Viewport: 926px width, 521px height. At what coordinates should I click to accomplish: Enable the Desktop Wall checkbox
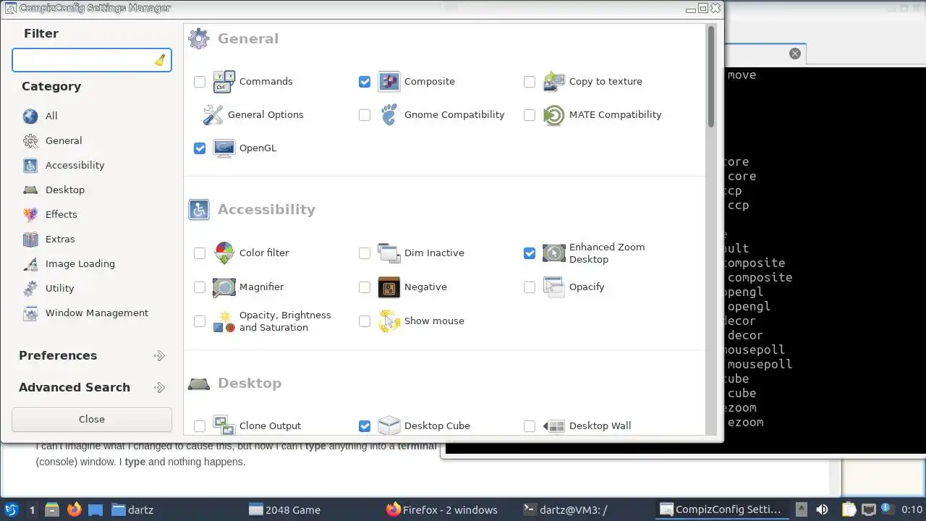coord(530,426)
